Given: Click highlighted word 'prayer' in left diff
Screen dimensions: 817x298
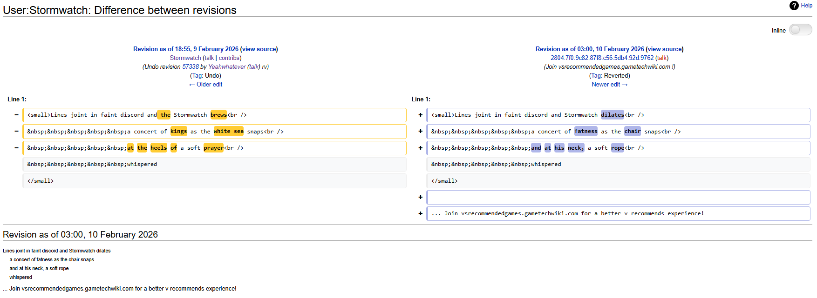Looking at the screenshot, I should click(213, 148).
